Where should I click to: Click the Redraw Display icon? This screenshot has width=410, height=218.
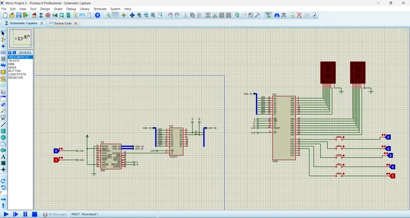click(108, 16)
